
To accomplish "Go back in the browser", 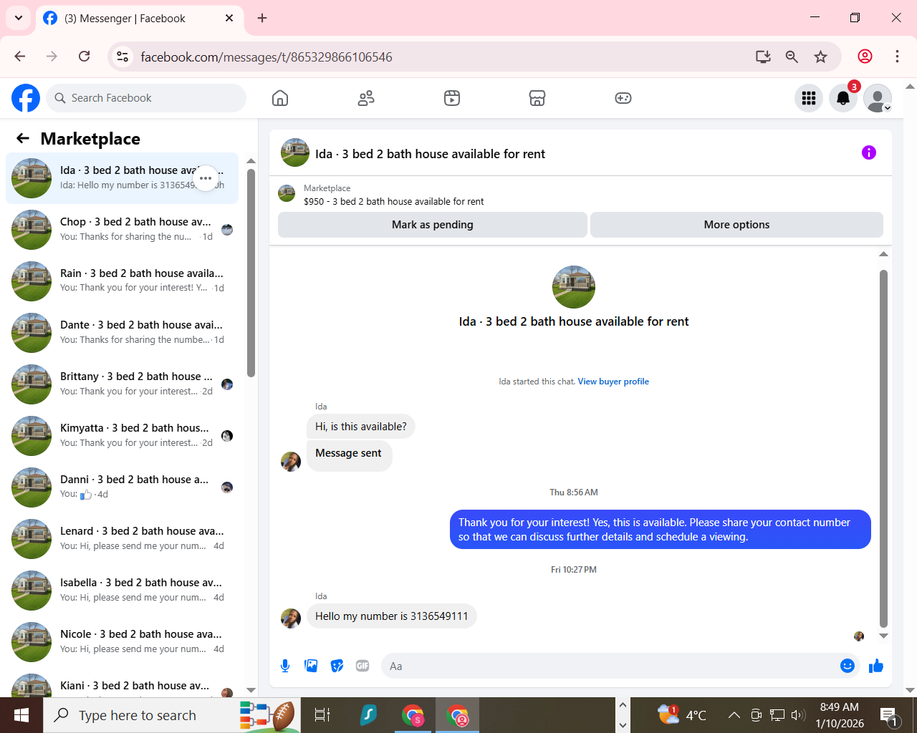I will 20,57.
